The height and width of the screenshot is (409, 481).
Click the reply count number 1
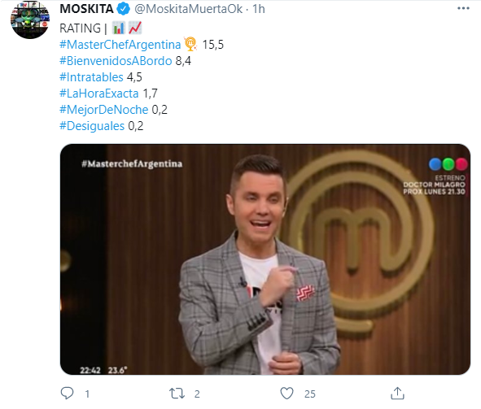[87, 394]
